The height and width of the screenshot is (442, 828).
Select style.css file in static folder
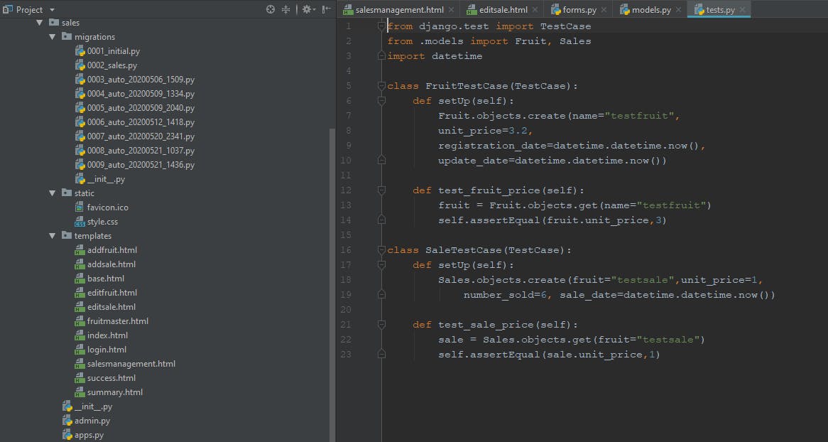pyautogui.click(x=102, y=222)
